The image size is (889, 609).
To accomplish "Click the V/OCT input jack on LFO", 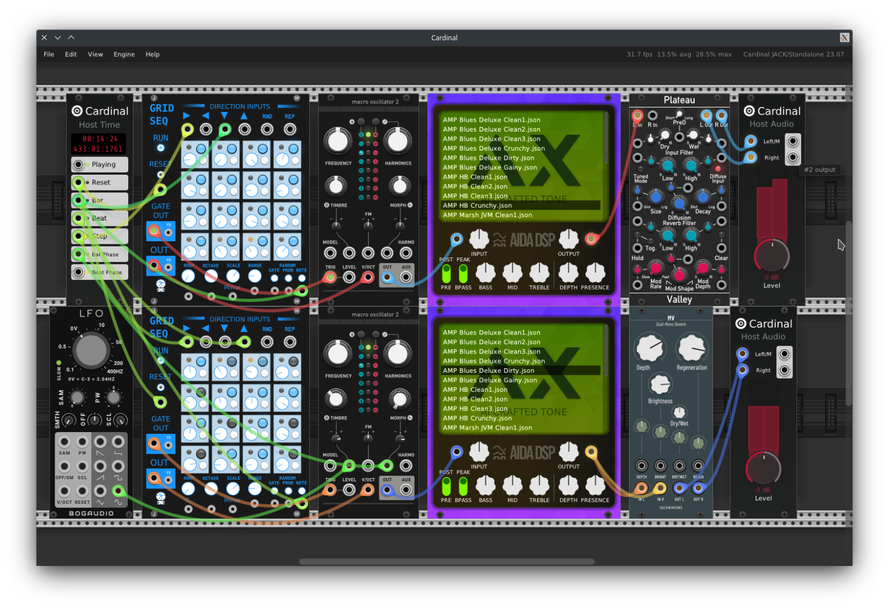I will click(64, 491).
